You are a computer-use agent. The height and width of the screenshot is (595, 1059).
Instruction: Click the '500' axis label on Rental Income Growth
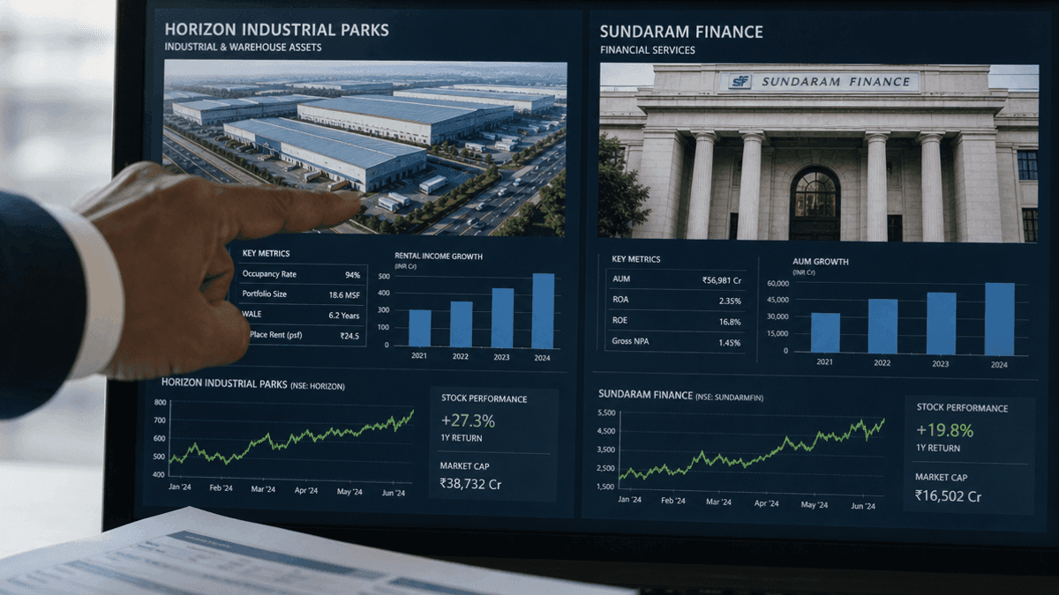[383, 276]
